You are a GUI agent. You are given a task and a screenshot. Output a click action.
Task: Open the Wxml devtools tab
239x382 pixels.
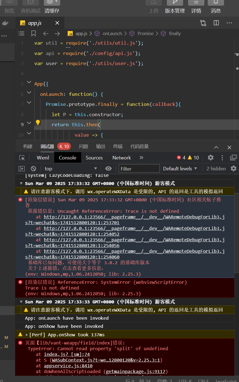click(43, 158)
